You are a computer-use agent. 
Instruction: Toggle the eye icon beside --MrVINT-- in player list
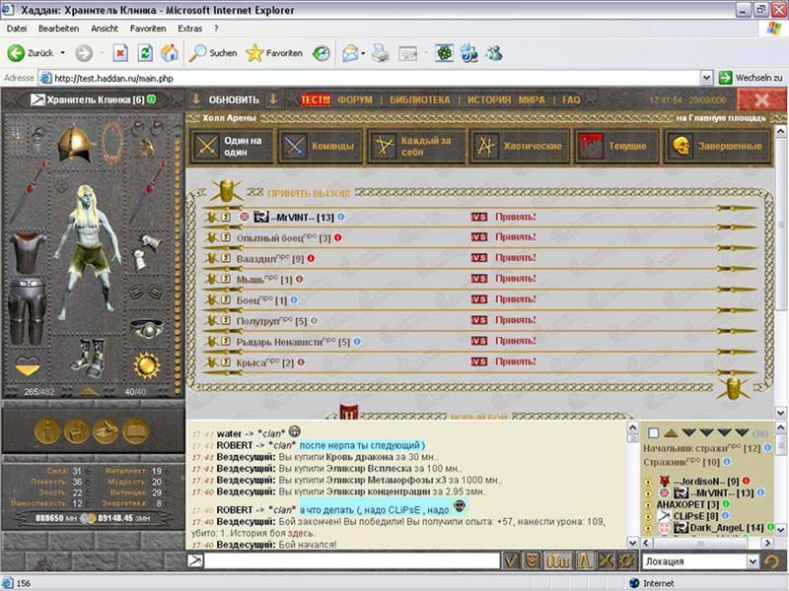(648, 493)
